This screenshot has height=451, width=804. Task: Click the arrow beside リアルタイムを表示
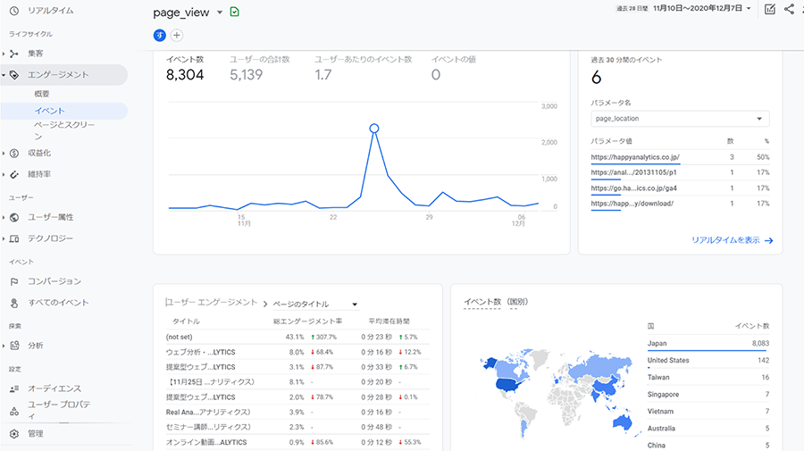click(768, 240)
